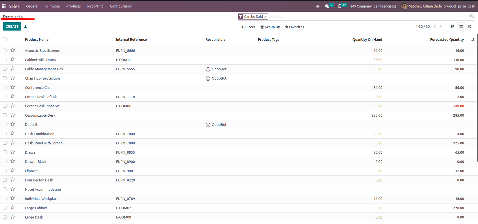Star Acoustic Bloc Screens as favorite
Viewport: 478px width, 224px height.
[x=13, y=50]
